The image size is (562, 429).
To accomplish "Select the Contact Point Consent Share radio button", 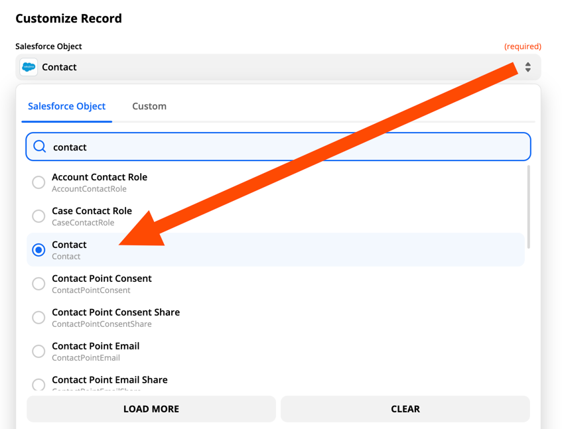I will tap(38, 317).
